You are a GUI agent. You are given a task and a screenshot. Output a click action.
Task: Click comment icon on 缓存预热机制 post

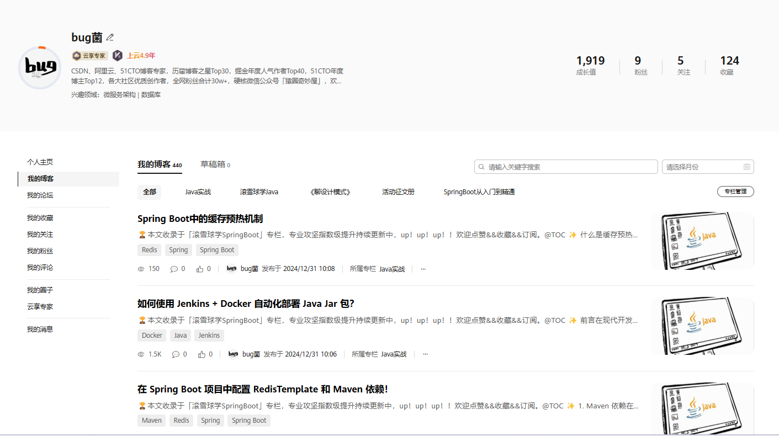point(174,269)
